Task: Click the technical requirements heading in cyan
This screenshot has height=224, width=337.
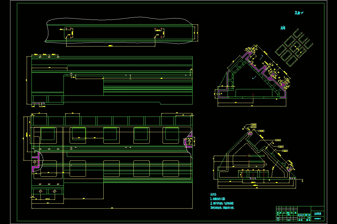Action: tap(213, 194)
